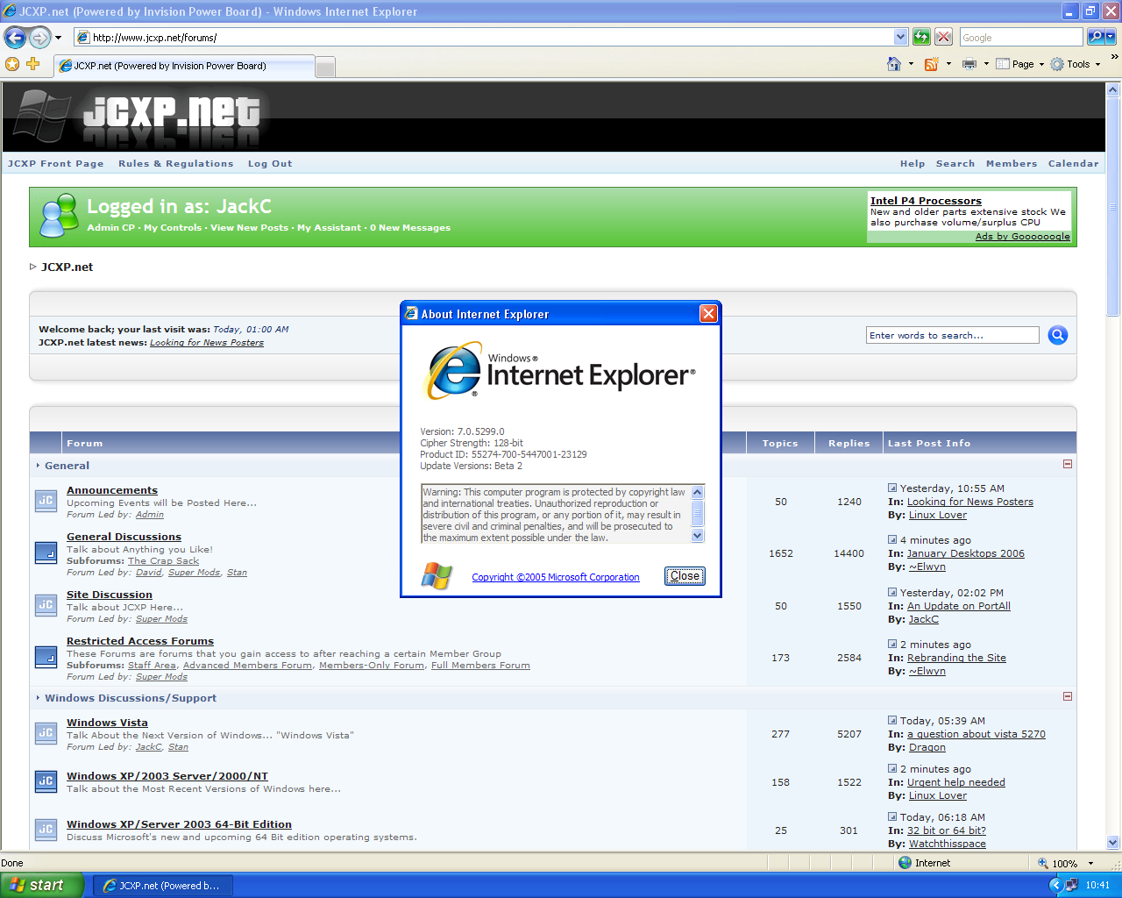The image size is (1122, 898).
Task: Click View New Posts link
Action: tap(249, 228)
